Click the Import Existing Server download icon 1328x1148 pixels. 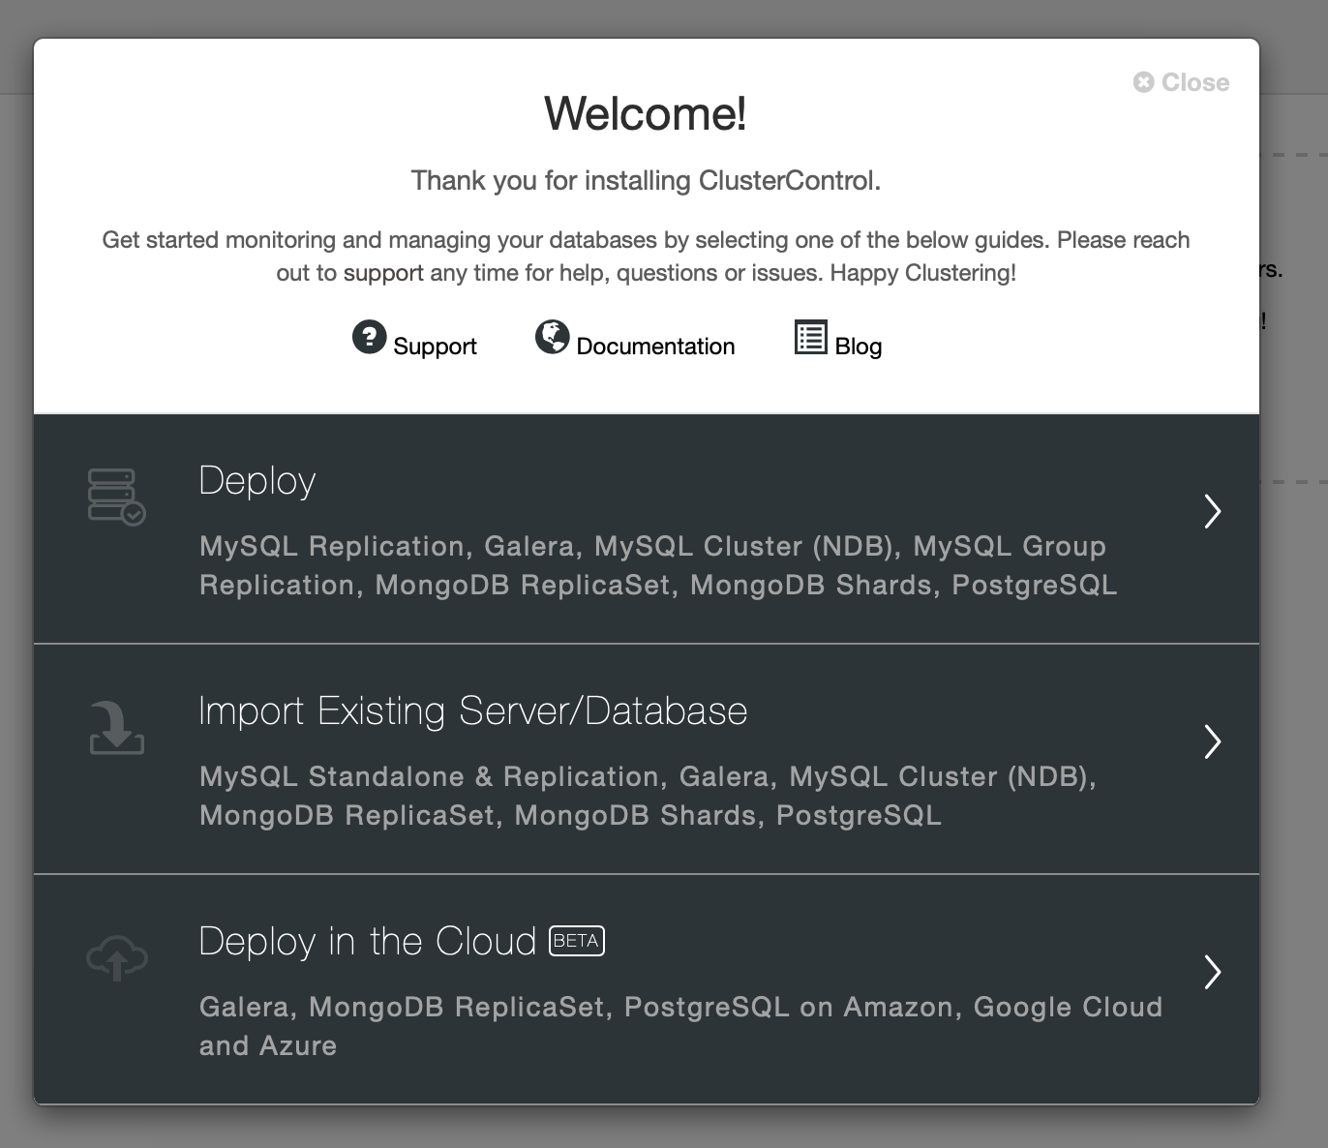tap(117, 729)
